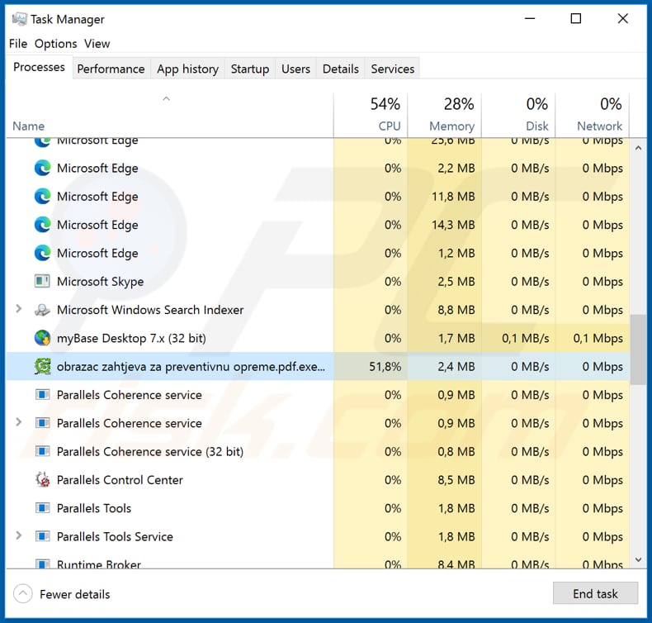Viewport: 652px width, 623px height.
Task: Select Microsoft Windows Search Indexer name
Action: (150, 310)
